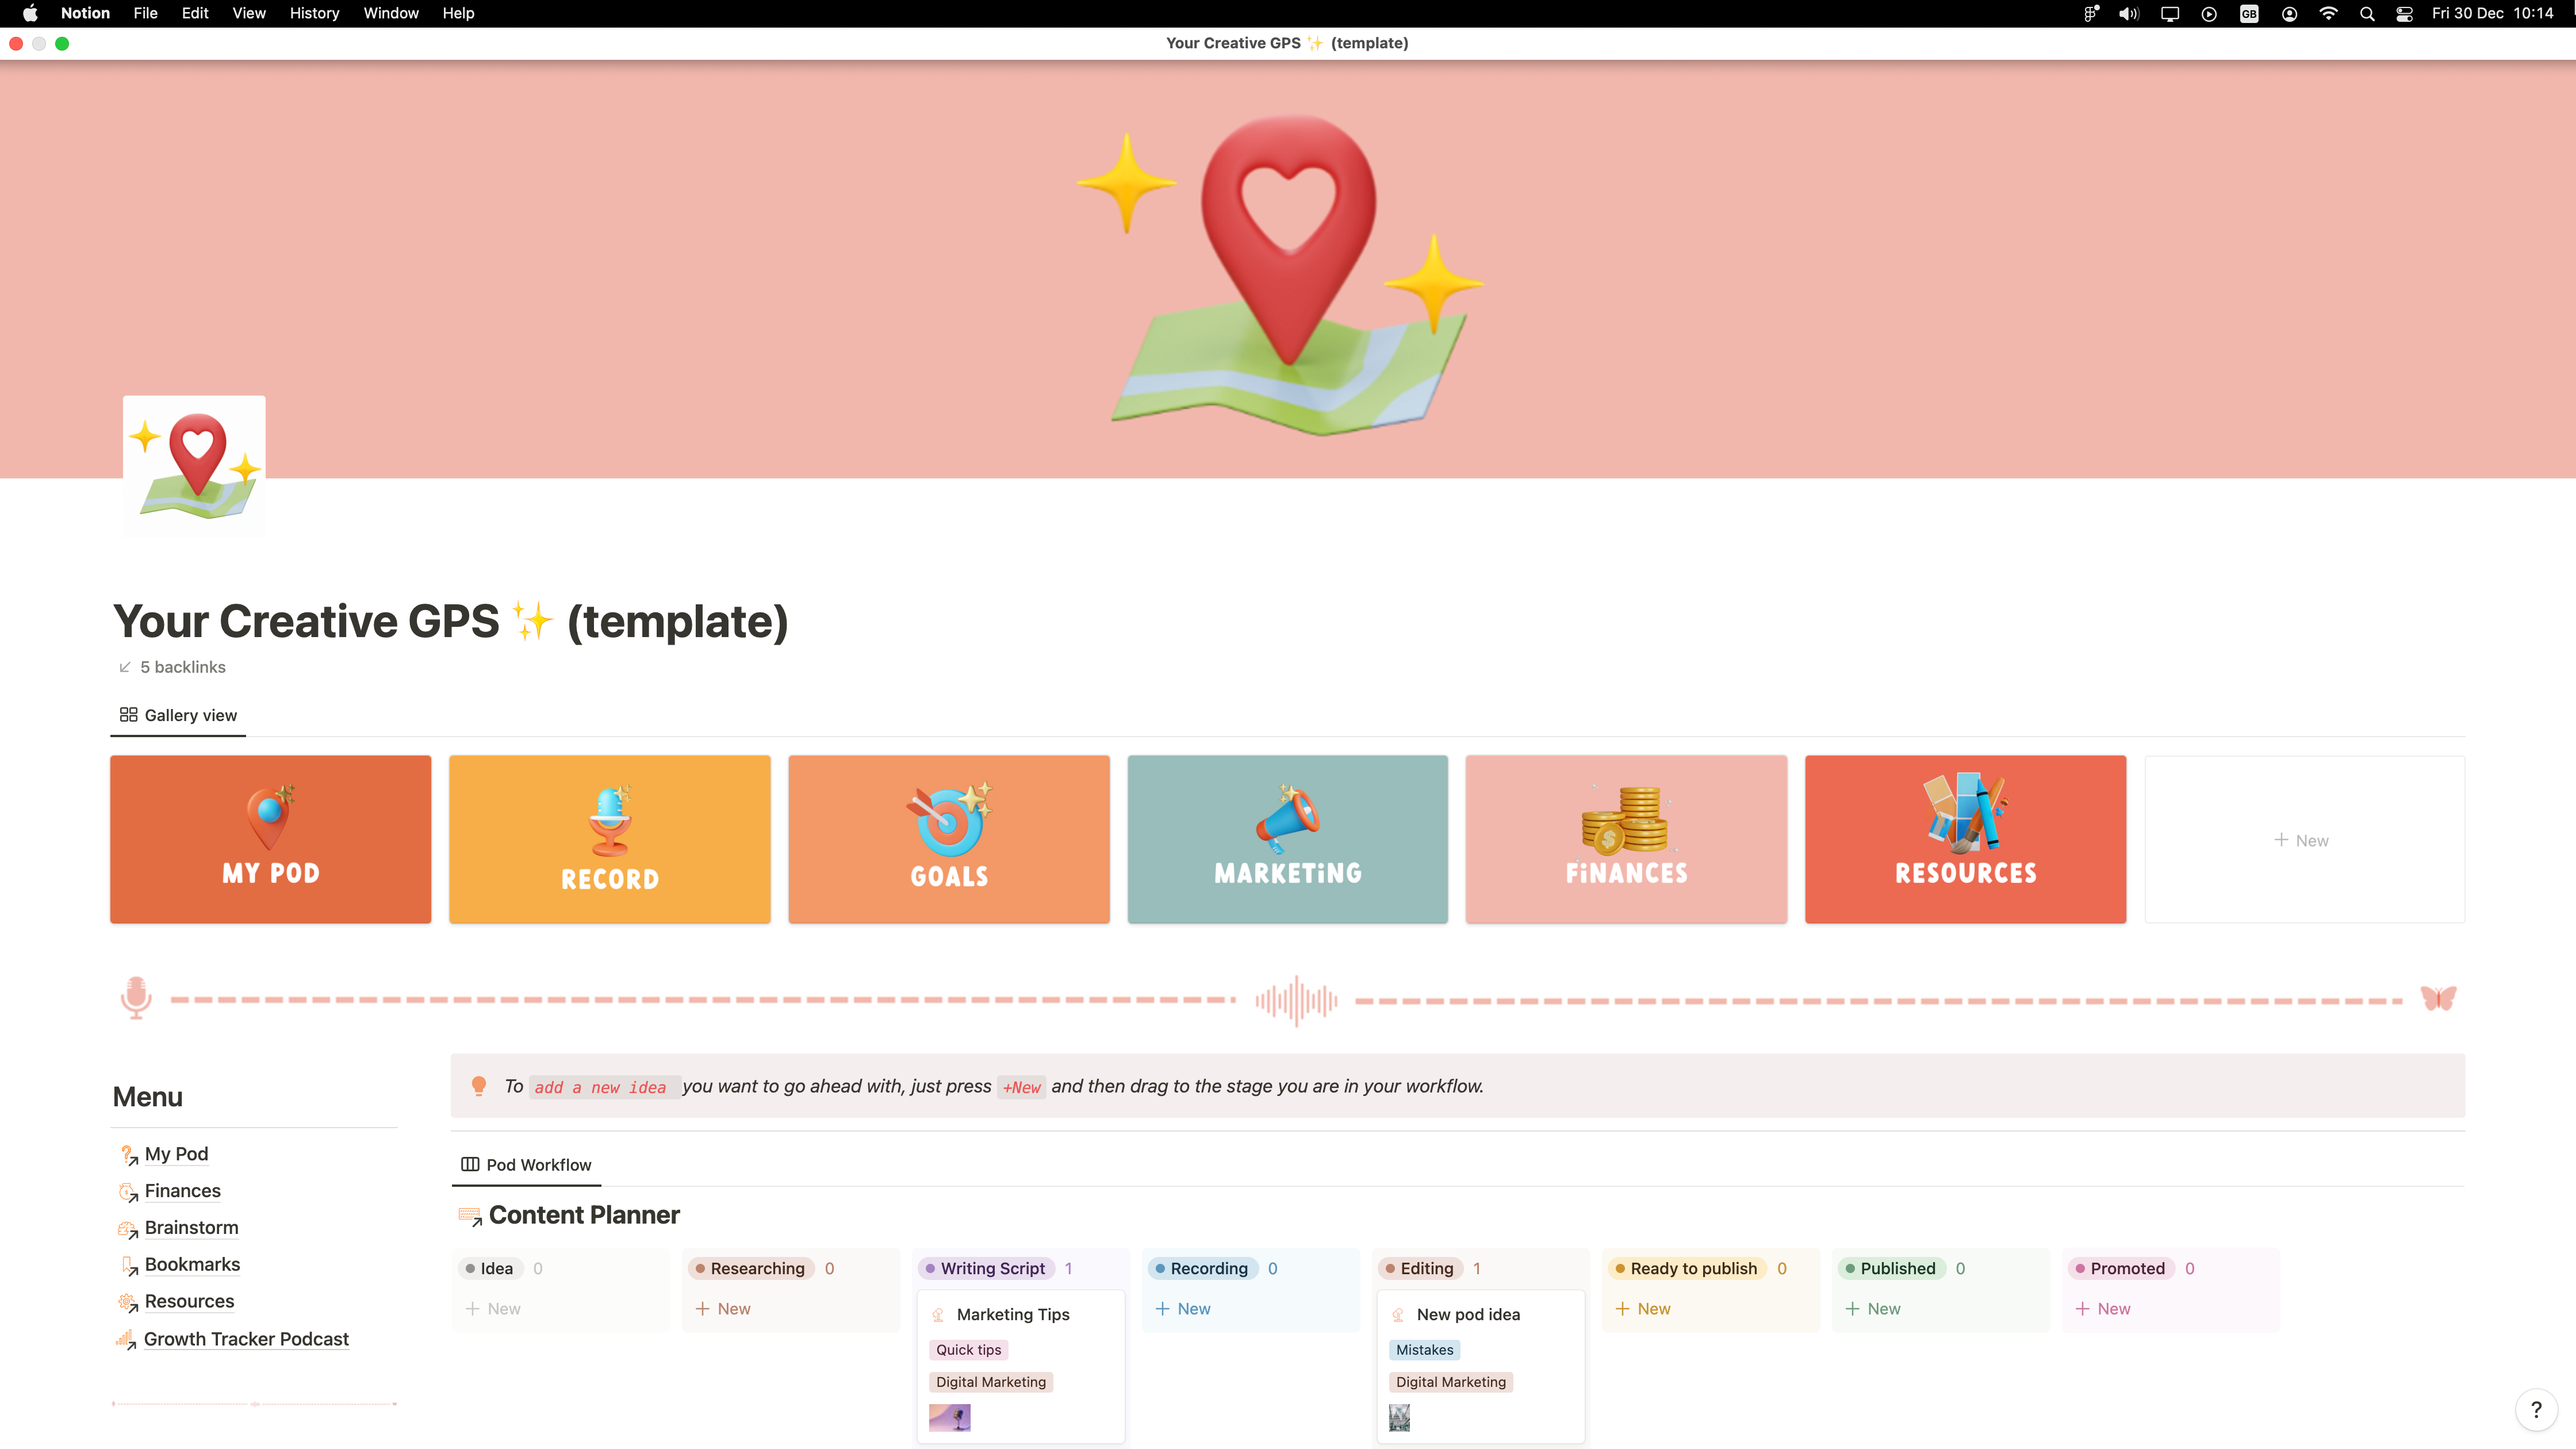Click the 5 backlinks indicator
The width and height of the screenshot is (2576, 1449).
point(171,667)
